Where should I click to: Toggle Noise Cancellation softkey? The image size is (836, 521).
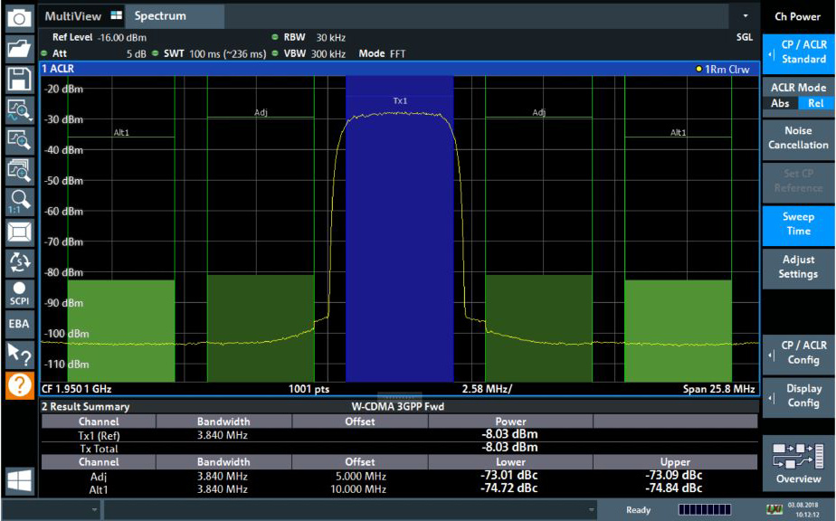(x=798, y=137)
